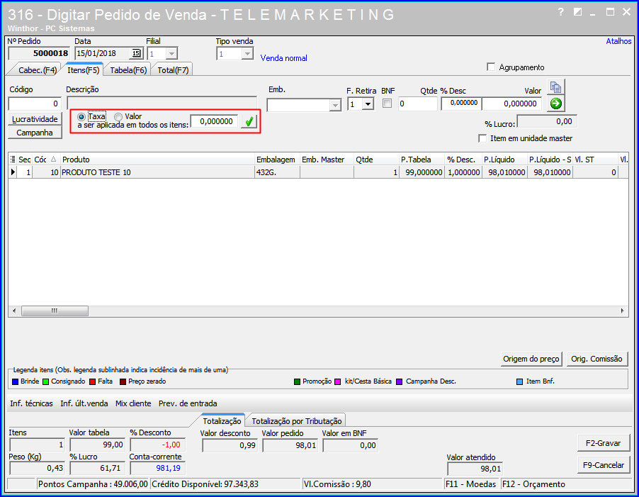This screenshot has height=497, width=639.
Task: Click the purple Campanha Desc. legend color
Action: (x=400, y=381)
